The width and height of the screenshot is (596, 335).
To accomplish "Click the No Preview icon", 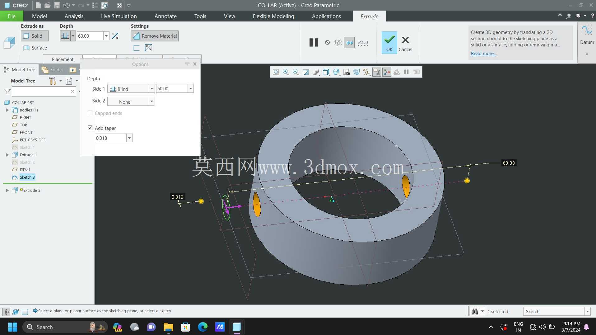I will pyautogui.click(x=327, y=42).
